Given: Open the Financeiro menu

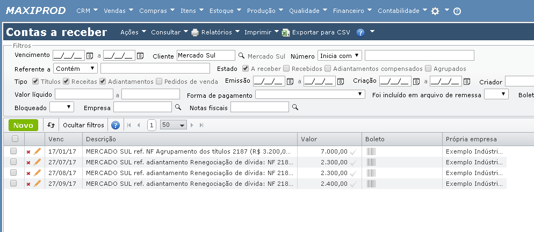Looking at the screenshot, I should click(352, 11).
